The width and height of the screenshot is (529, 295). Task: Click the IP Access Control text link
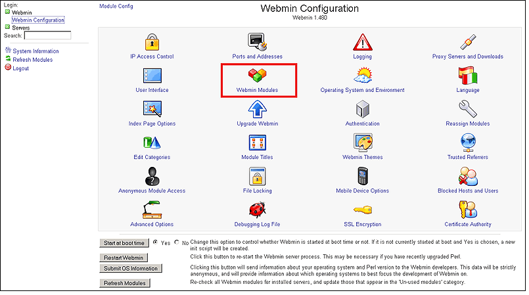click(x=152, y=57)
